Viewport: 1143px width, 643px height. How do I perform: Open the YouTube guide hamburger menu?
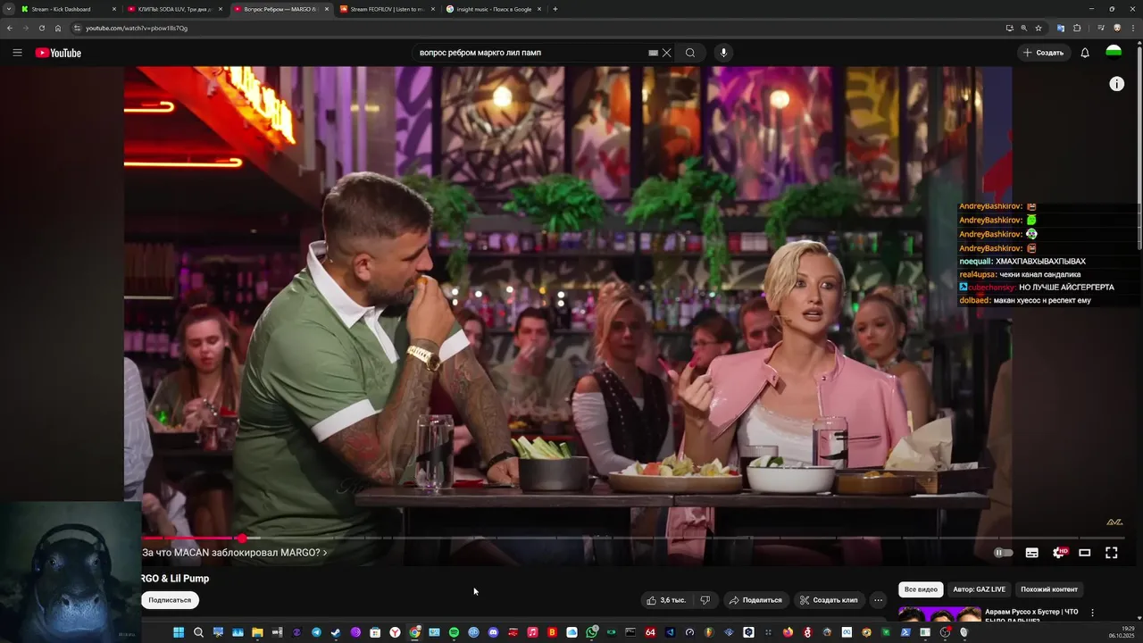point(17,53)
